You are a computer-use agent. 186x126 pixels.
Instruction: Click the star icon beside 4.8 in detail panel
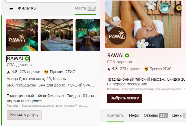tap(109, 69)
